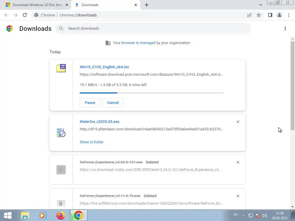
Task: Click the share page icon in address bar
Action: (249, 15)
